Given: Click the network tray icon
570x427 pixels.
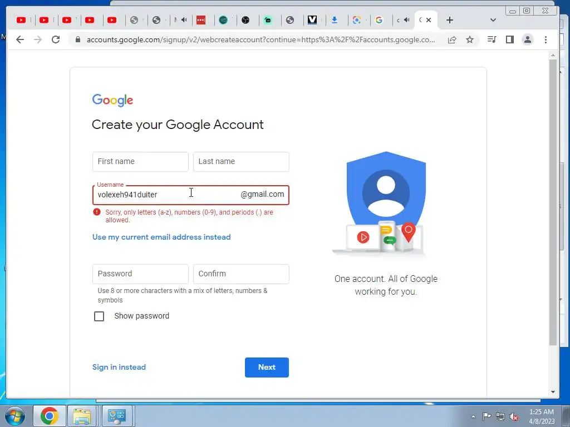Looking at the screenshot, I should (500, 416).
